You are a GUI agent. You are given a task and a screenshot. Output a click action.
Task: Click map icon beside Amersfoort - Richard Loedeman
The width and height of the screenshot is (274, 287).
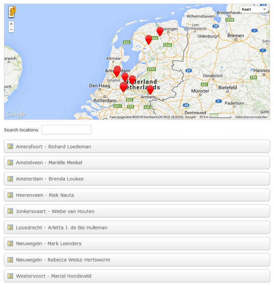tap(10, 146)
